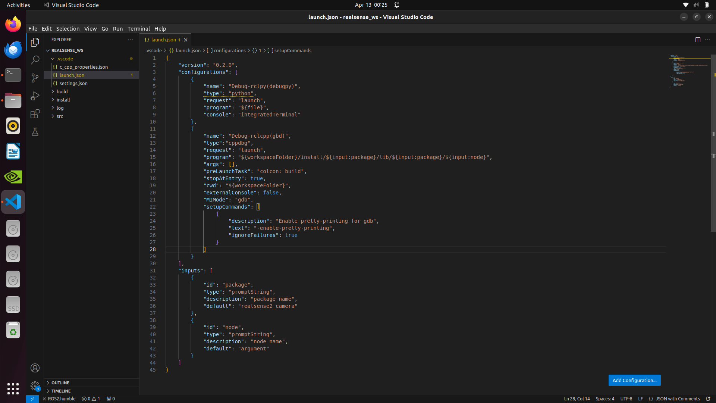Open the SSD drive from the dock

(13, 305)
